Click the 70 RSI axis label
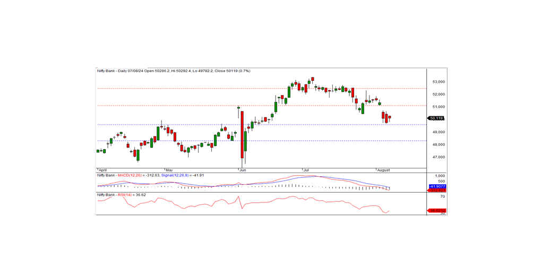Image resolution: width=542 pixels, height=274 pixels. (x=442, y=196)
